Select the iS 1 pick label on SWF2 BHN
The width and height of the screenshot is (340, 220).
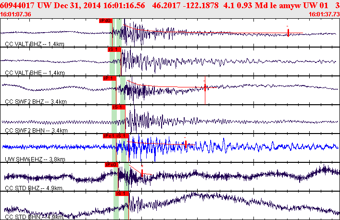119,107
